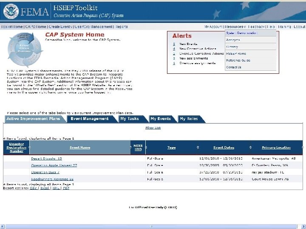Sort arrows next to NEXS IID column
The height and width of the screenshot is (229, 306).
pyautogui.click(x=146, y=148)
